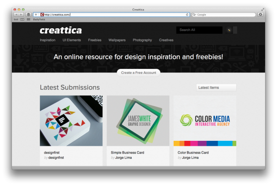Open iCloud tabs button in toolbar

pos(28,15)
